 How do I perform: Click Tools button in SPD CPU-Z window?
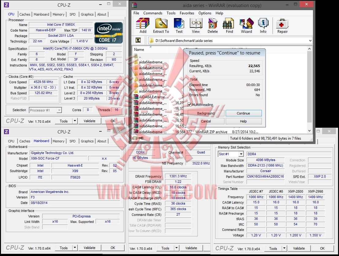click(273, 248)
